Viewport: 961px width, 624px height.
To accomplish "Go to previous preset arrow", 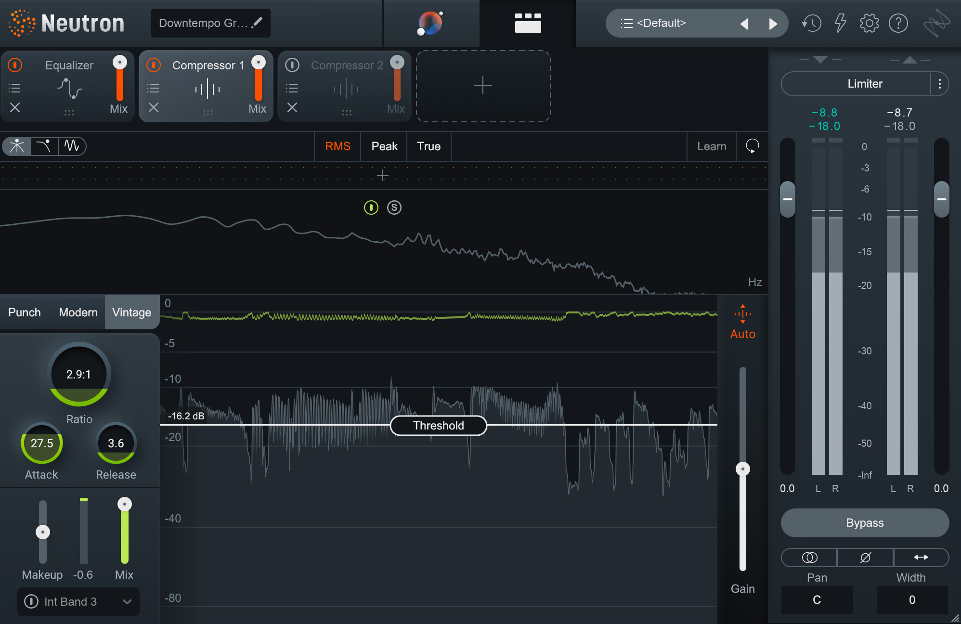I will [744, 24].
